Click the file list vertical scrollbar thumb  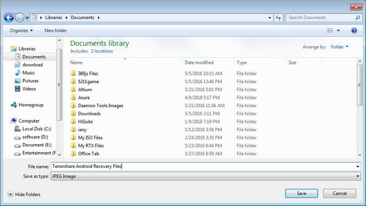(360, 85)
